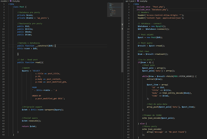Click "$post_pole['data'] = array();" line
Viewport: 207px width, 139px height.
159,71
